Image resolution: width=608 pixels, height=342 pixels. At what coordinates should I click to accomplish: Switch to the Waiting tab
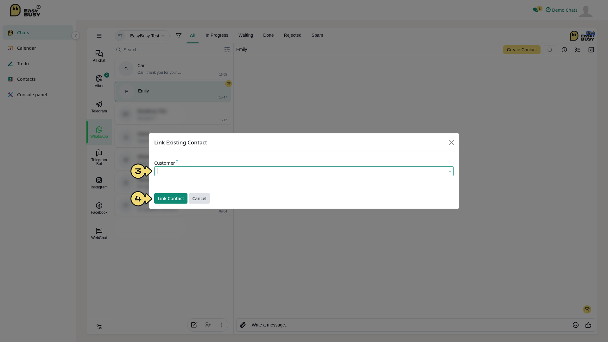click(246, 35)
